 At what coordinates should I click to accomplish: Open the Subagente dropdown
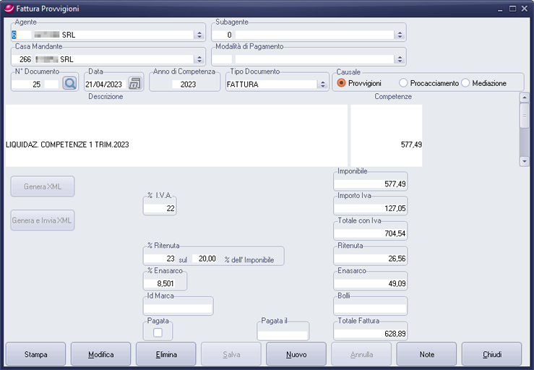click(399, 35)
